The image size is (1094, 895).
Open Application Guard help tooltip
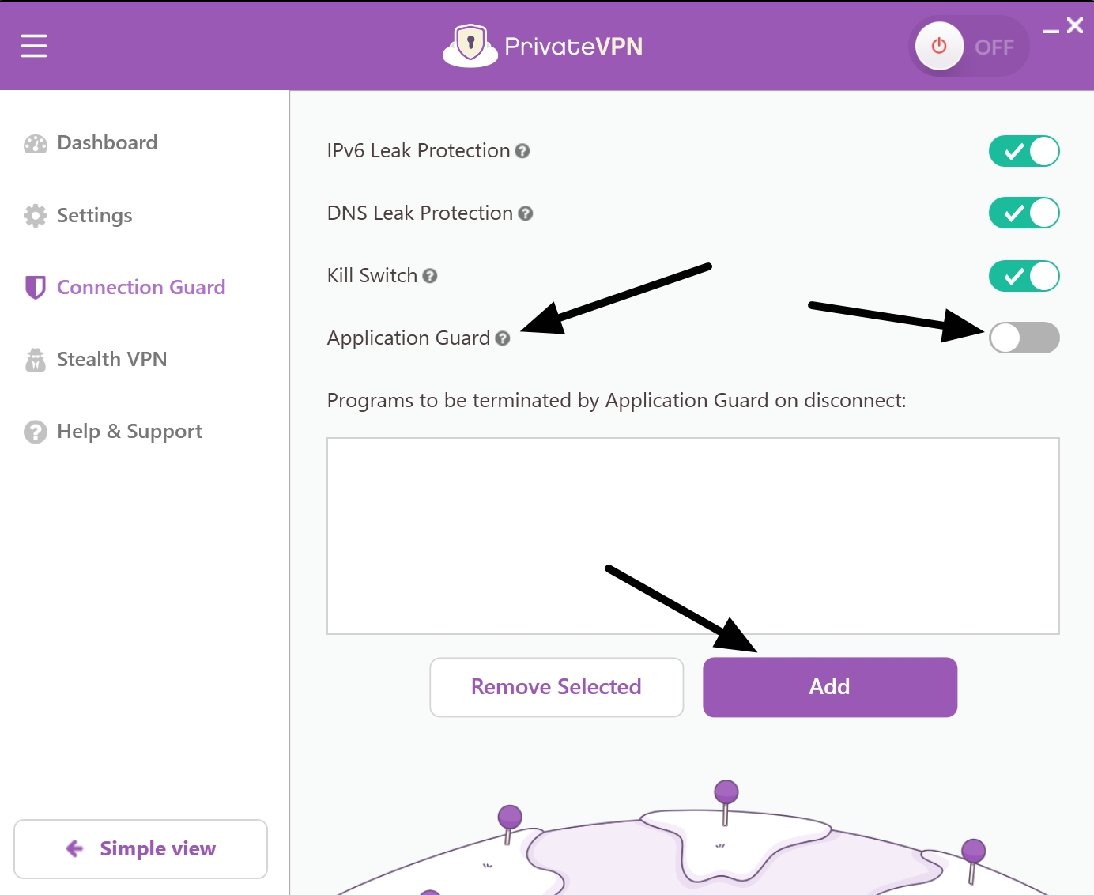pyautogui.click(x=504, y=338)
